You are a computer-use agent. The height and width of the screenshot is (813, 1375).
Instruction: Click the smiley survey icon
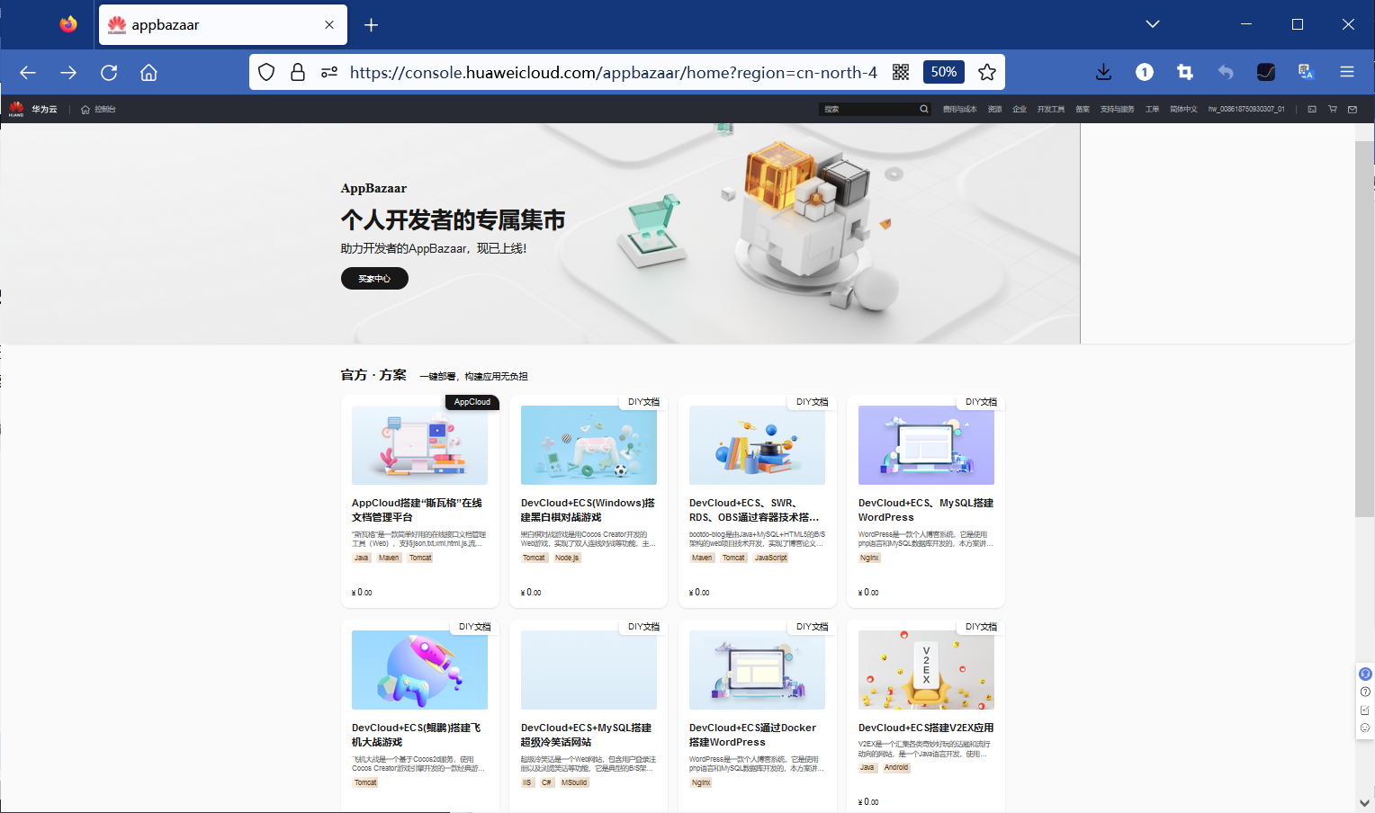click(x=1364, y=727)
